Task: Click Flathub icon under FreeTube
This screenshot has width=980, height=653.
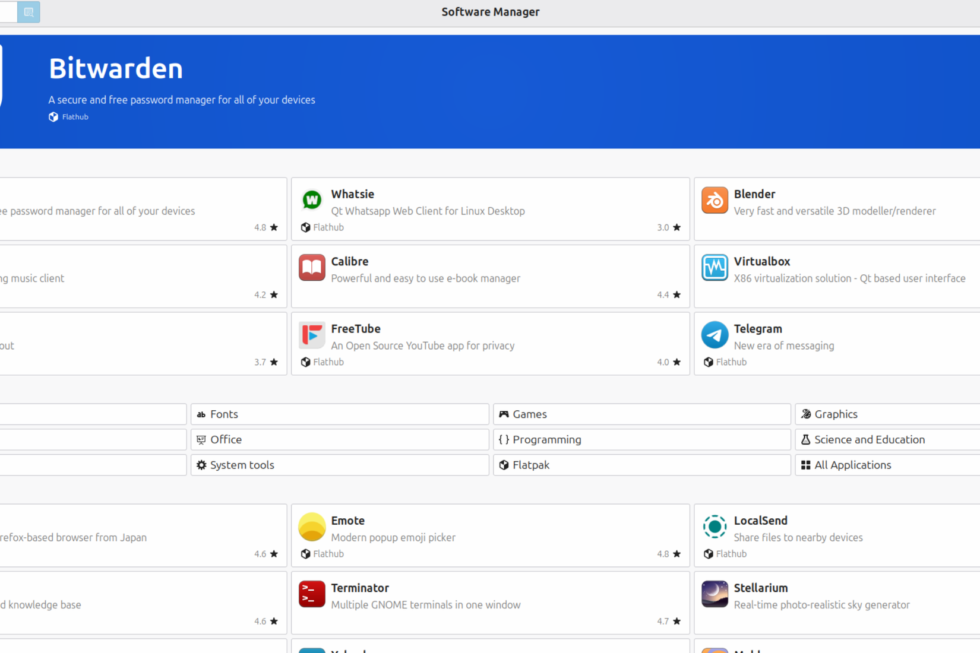Action: coord(306,362)
